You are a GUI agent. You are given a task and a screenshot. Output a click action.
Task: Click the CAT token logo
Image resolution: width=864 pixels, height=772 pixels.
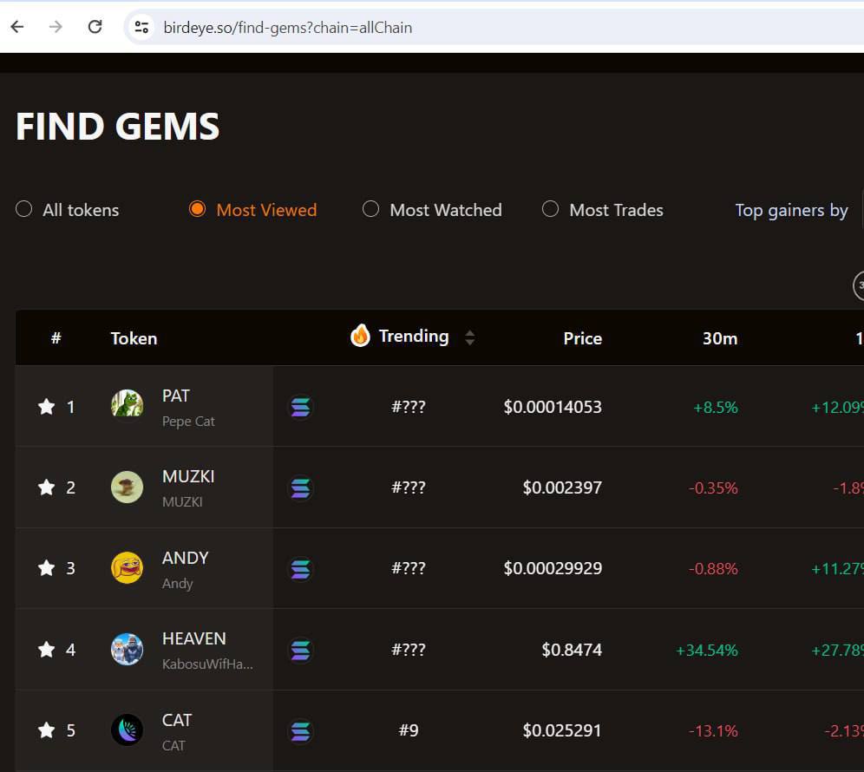coord(128,729)
